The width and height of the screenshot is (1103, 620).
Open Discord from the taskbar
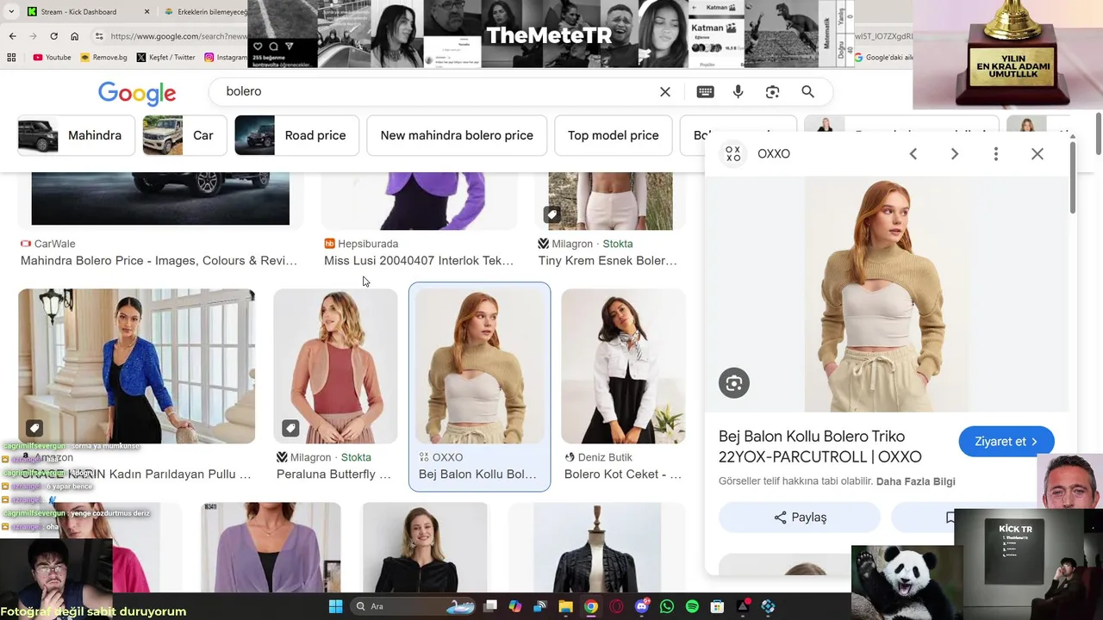(x=641, y=606)
